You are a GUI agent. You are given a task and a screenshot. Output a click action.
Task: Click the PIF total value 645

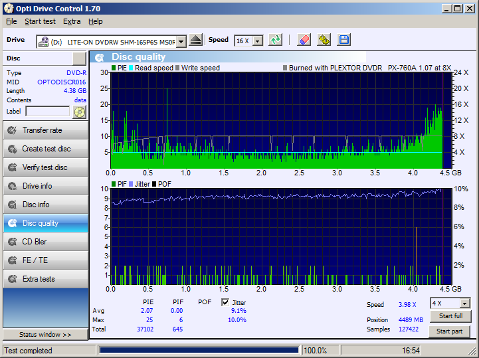[177, 329]
